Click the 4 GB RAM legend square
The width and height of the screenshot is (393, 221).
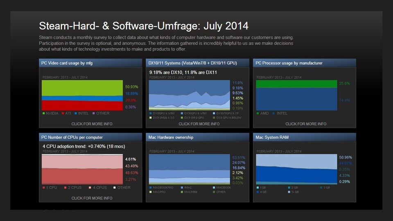coord(257,192)
